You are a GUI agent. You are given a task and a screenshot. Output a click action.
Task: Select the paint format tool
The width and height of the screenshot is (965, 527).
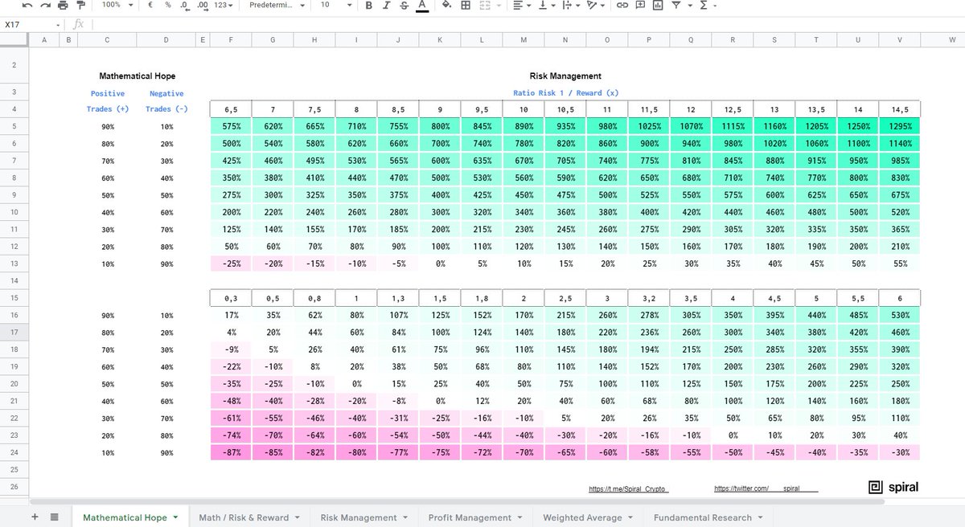pyautogui.click(x=81, y=5)
